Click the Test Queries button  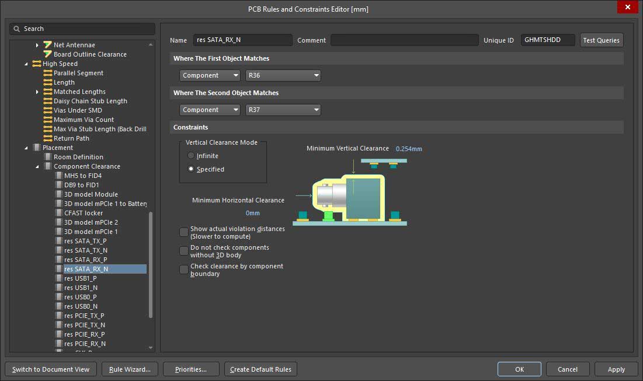coord(601,40)
